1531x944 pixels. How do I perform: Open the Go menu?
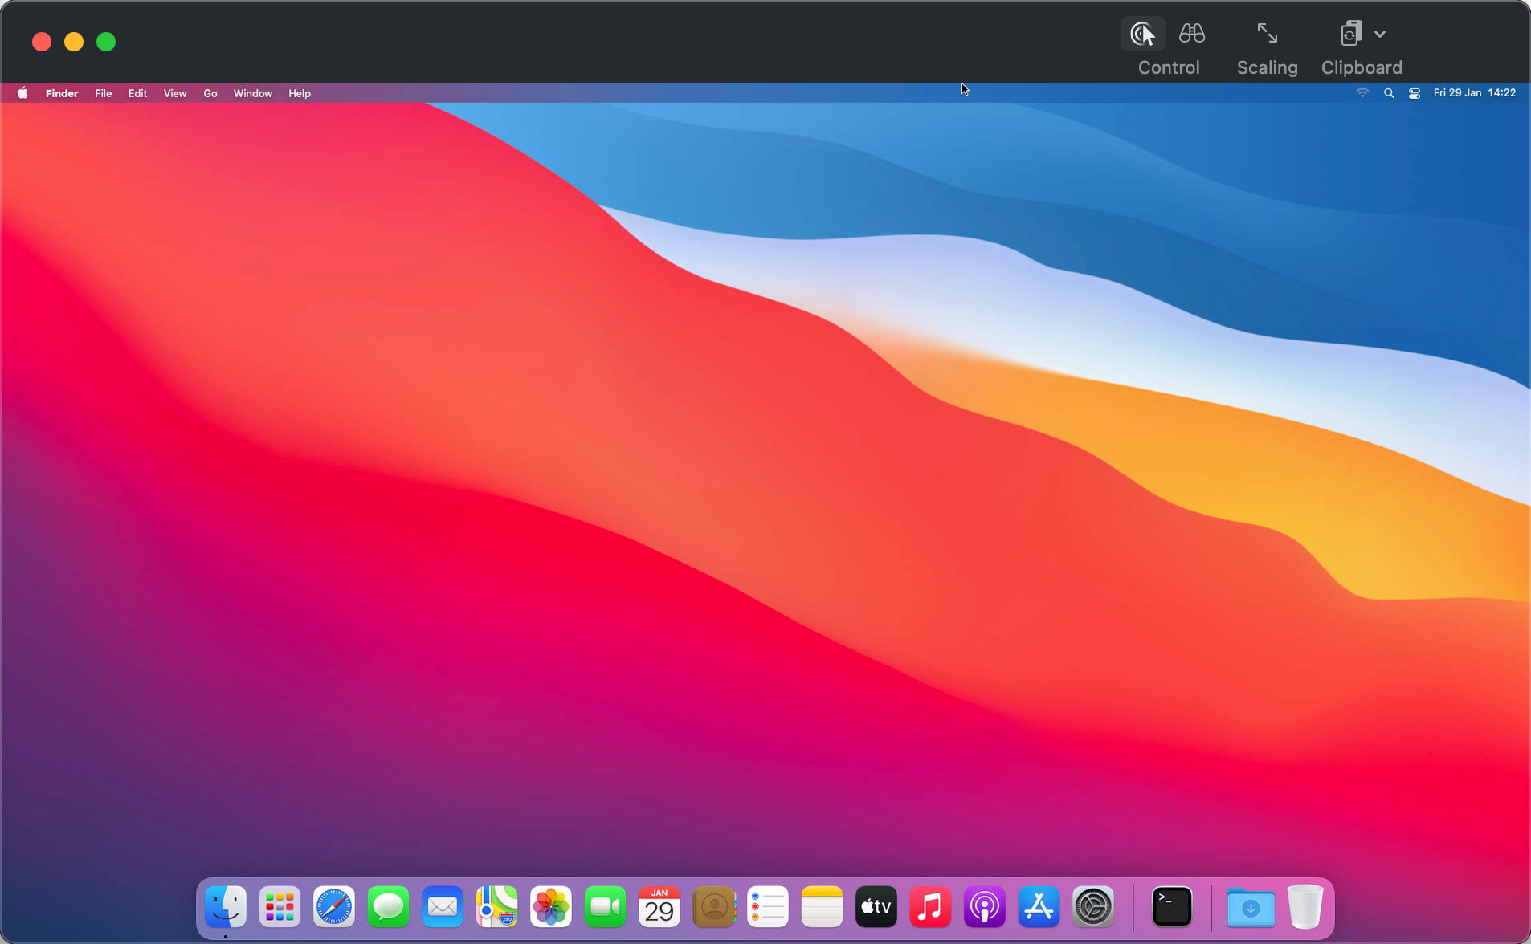(210, 93)
